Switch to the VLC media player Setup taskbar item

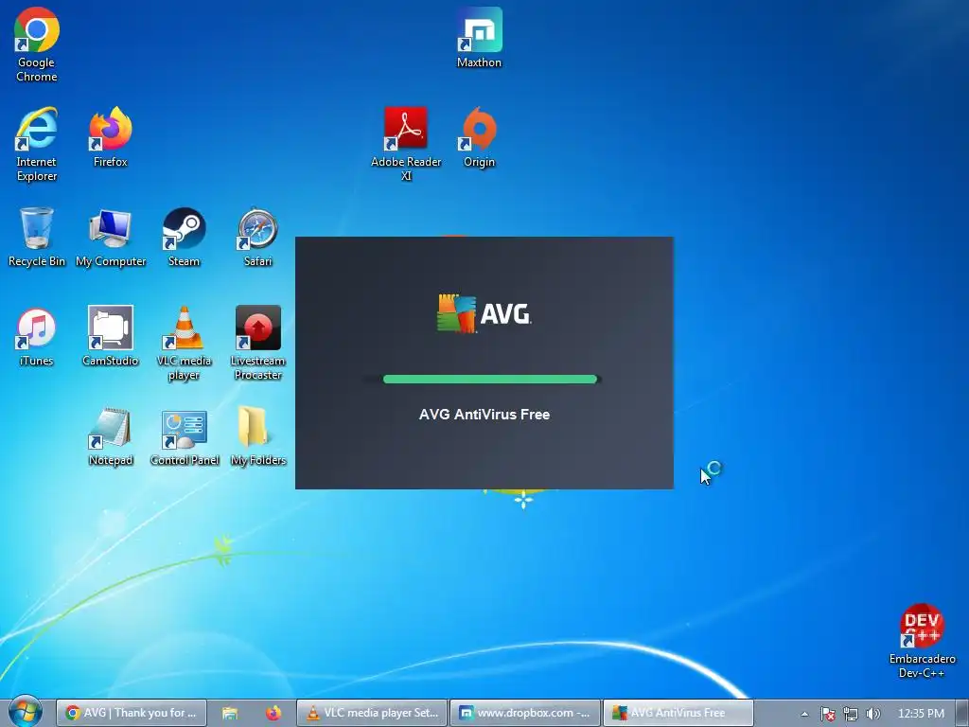tap(371, 713)
